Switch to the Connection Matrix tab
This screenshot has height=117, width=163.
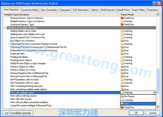click(30, 10)
